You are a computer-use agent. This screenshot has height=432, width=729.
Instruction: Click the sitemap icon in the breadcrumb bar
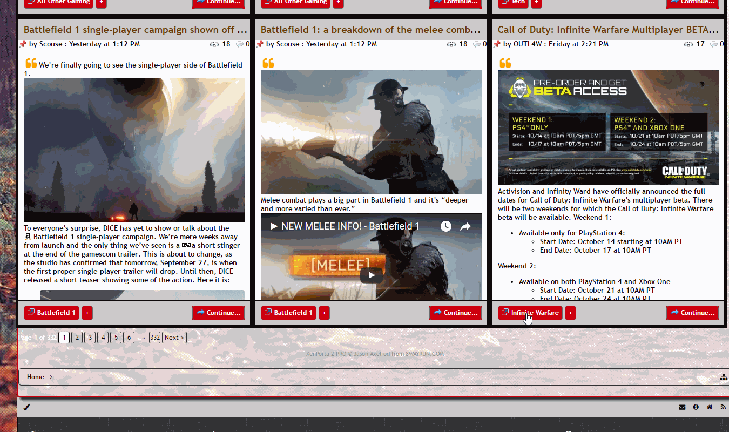[724, 377]
